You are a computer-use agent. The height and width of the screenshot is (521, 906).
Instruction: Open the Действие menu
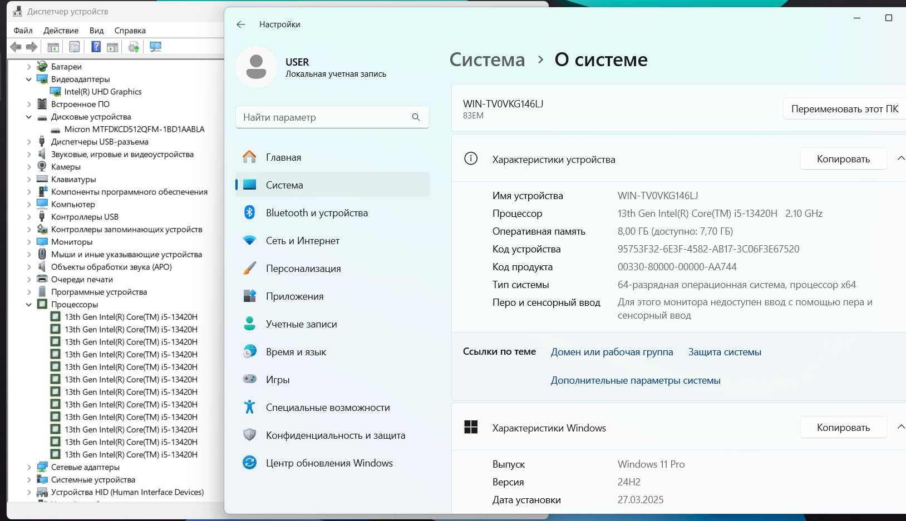click(x=61, y=31)
